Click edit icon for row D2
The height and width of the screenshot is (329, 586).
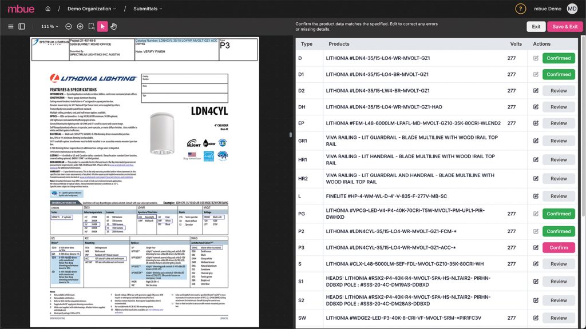(x=536, y=91)
